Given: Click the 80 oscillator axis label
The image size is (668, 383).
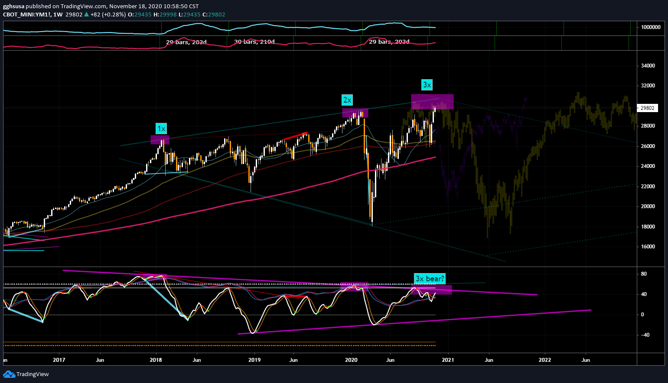Looking at the screenshot, I should click(x=644, y=274).
